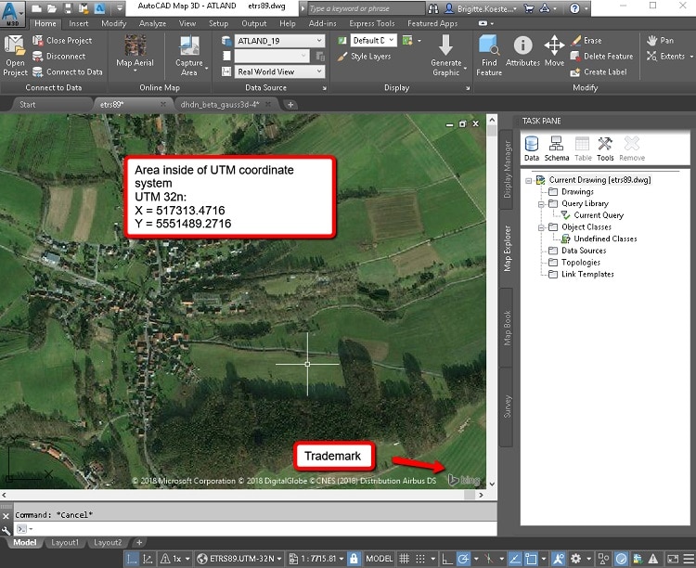Click Delete Feature
This screenshot has height=568, width=696.
pyautogui.click(x=602, y=57)
